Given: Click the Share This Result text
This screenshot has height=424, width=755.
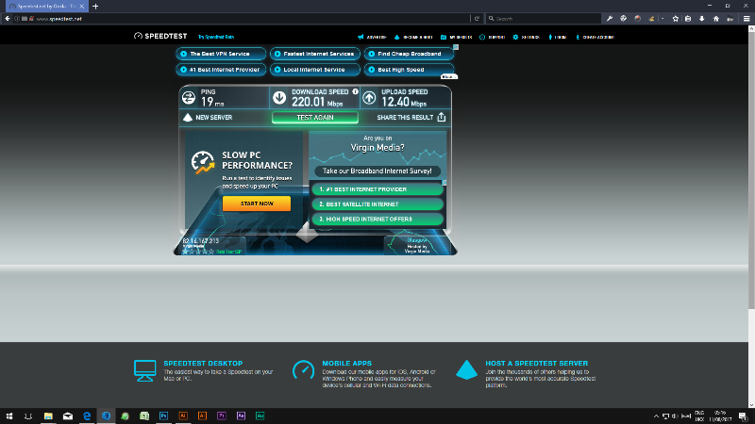Looking at the screenshot, I should pos(405,117).
